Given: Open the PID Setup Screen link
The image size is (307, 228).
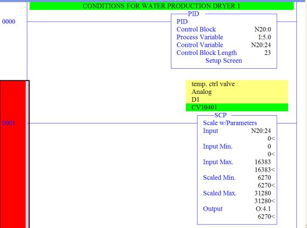Looking at the screenshot, I should pyautogui.click(x=224, y=60).
